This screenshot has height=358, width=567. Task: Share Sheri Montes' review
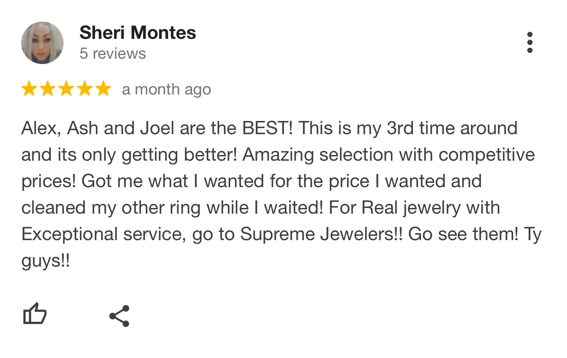click(x=119, y=316)
